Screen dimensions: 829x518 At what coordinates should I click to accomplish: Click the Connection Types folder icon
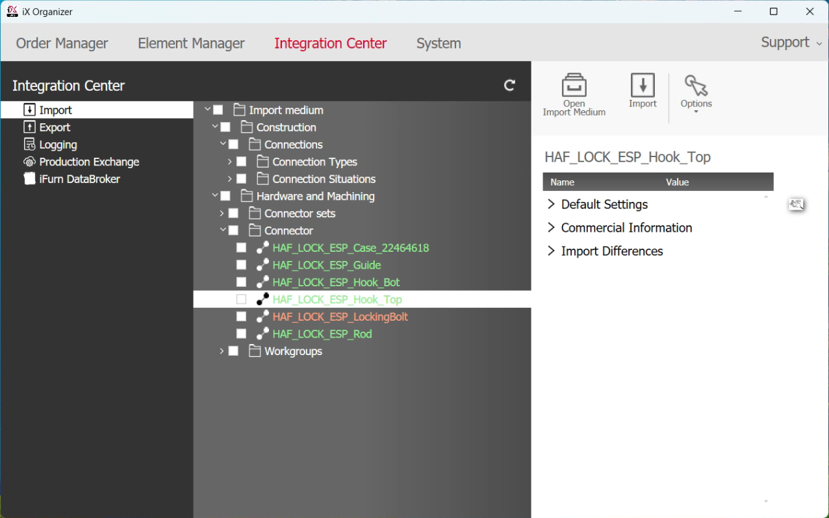[x=262, y=162]
